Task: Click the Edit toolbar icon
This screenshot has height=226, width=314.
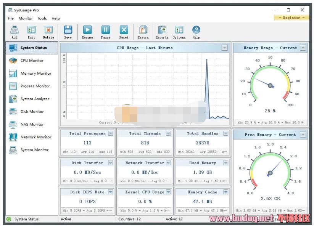Action: (31, 30)
